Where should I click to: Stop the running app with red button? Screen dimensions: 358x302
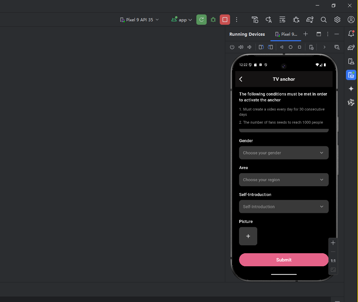point(225,20)
